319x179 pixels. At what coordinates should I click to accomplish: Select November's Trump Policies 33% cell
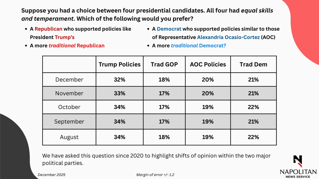point(119,93)
